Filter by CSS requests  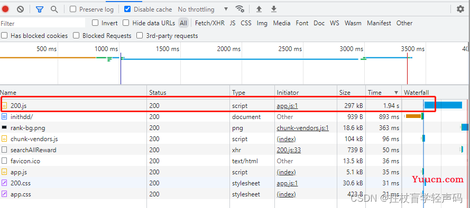(x=246, y=23)
